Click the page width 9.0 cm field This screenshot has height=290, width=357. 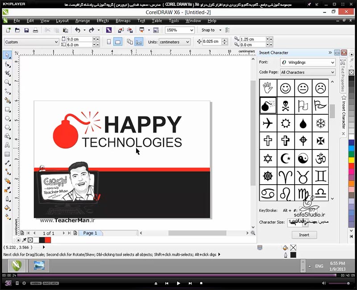coord(79,39)
